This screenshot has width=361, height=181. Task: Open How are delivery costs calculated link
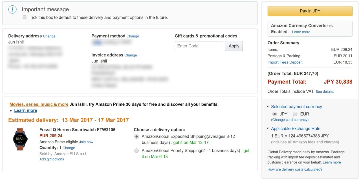295,169
